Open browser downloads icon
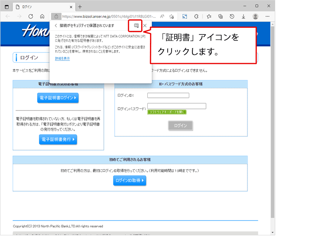The height and width of the screenshot is (238, 322). (x=243, y=16)
